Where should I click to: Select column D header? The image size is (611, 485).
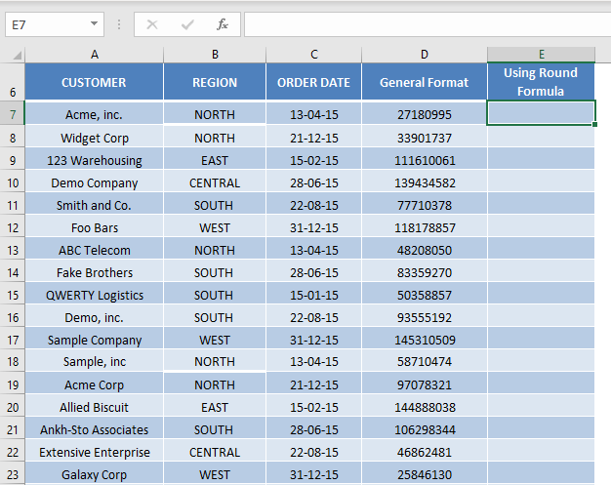[x=425, y=55]
